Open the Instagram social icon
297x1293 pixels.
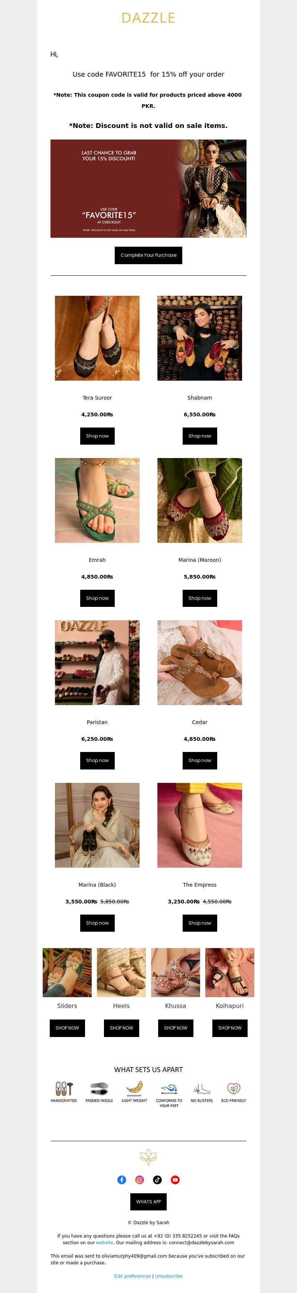[140, 1180]
